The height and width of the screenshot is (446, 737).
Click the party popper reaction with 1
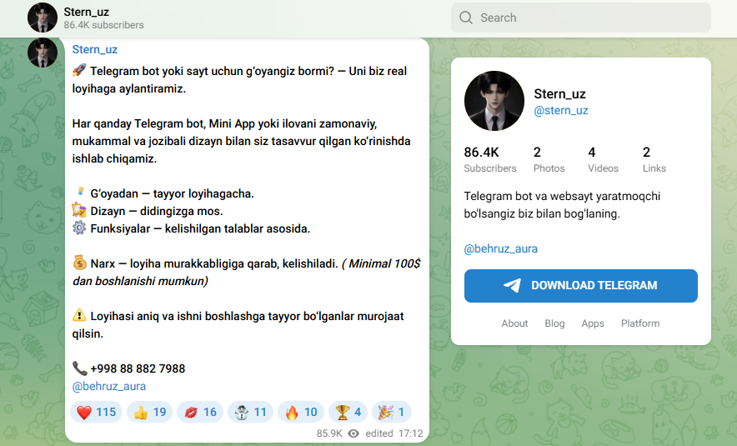click(392, 412)
